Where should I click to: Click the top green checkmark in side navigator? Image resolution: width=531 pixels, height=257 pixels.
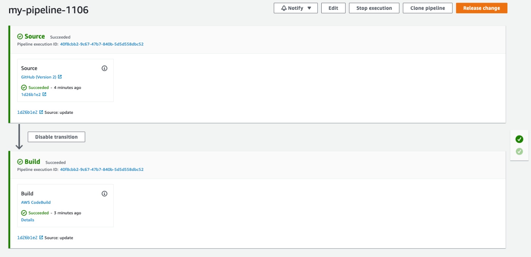click(x=519, y=139)
